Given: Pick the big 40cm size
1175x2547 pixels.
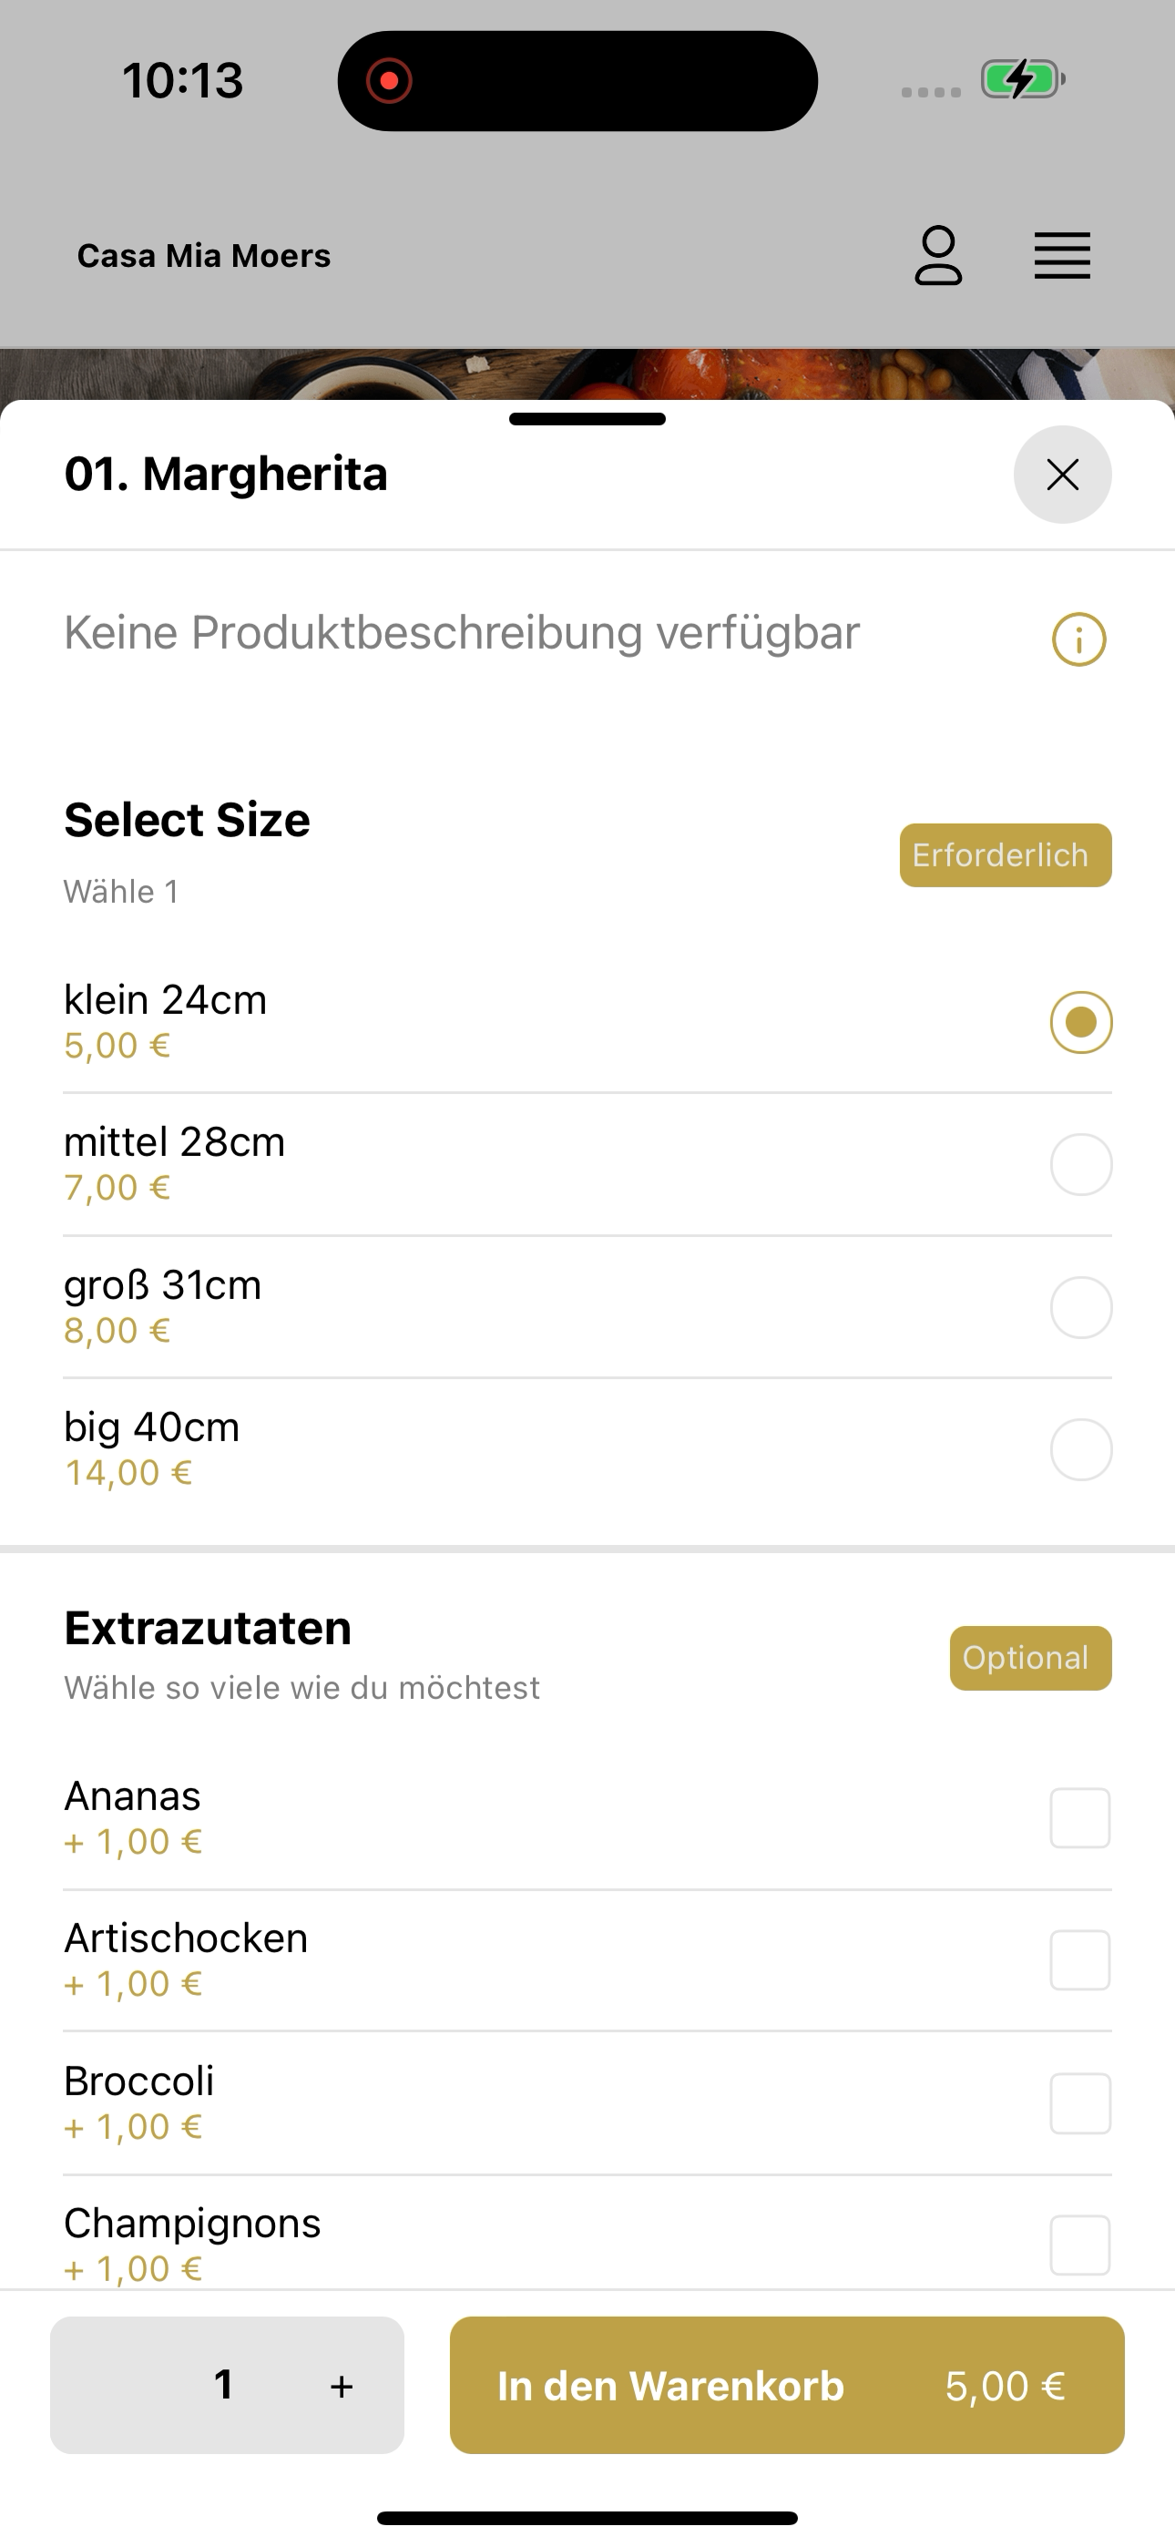Looking at the screenshot, I should pos(587,1449).
